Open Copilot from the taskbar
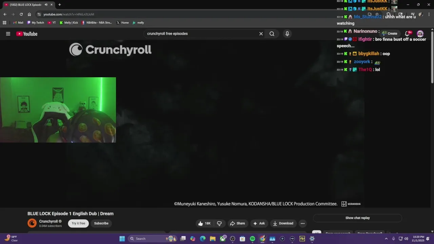The width and height of the screenshot is (434, 244). (193, 239)
